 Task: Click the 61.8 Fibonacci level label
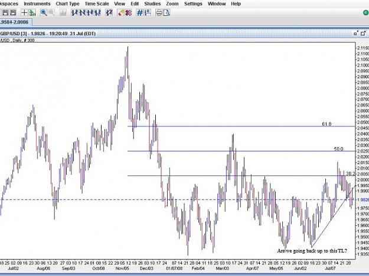point(326,124)
